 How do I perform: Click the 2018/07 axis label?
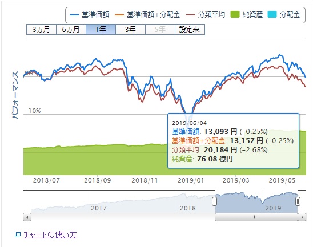click(x=46, y=180)
